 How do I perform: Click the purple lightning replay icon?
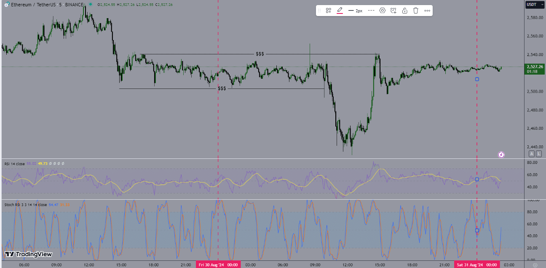click(501, 155)
